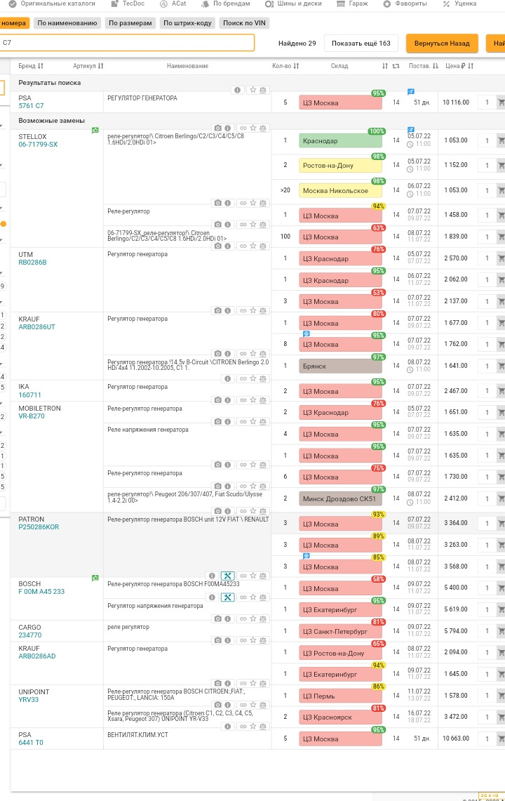Open article link 6441 T0

pyautogui.click(x=31, y=742)
